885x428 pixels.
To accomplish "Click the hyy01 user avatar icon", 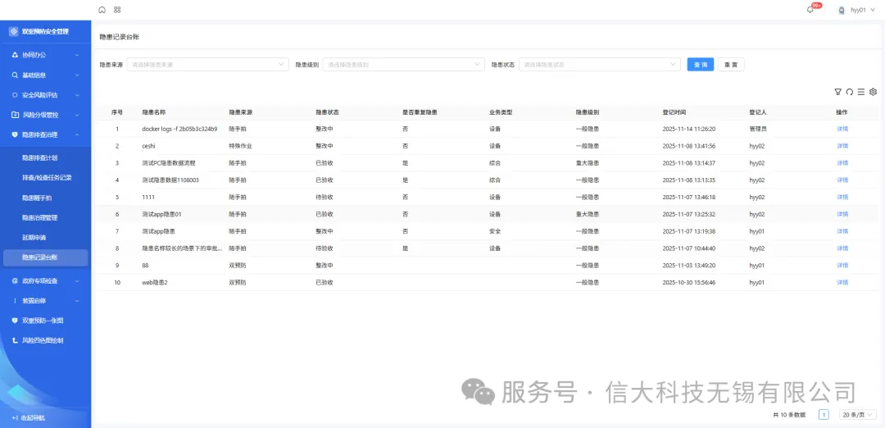I will 842,10.
